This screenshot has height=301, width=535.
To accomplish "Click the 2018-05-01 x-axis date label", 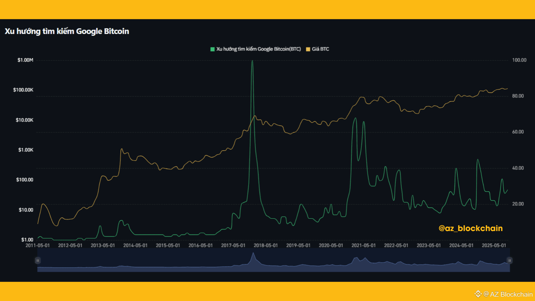I will (266, 245).
